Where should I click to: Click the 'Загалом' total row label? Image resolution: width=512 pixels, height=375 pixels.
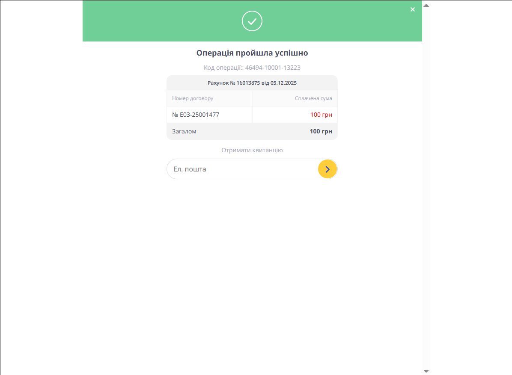(x=184, y=131)
